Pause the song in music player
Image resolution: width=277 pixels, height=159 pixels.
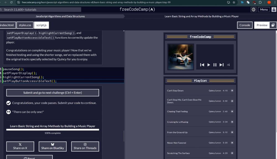pyautogui.click(x=215, y=65)
